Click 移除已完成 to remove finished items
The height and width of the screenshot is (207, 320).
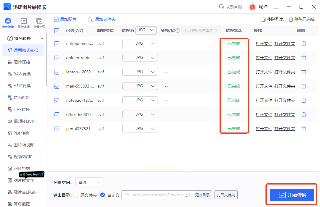coord(302,19)
